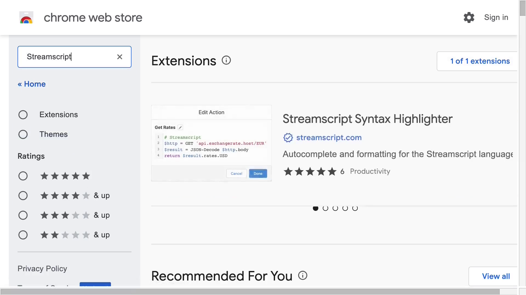Click the info icon beside Recommended For You

tap(303, 275)
